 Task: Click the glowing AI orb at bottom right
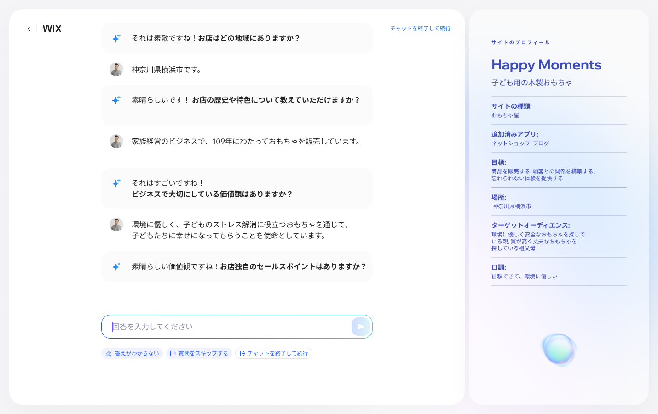[x=559, y=350]
